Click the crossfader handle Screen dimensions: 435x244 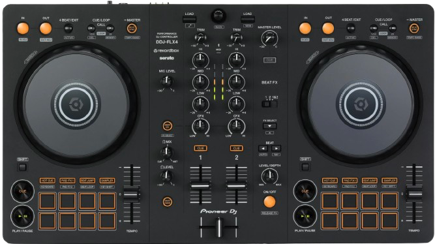point(219,227)
